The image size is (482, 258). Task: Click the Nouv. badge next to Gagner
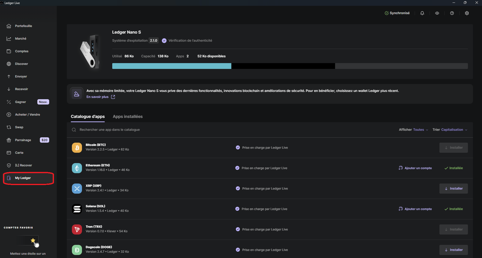tap(43, 102)
